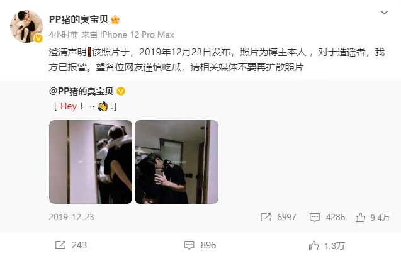Image resolution: width=401 pixels, height=256 pixels.
Task: Open comments using the 896 icon
Action: 189,245
